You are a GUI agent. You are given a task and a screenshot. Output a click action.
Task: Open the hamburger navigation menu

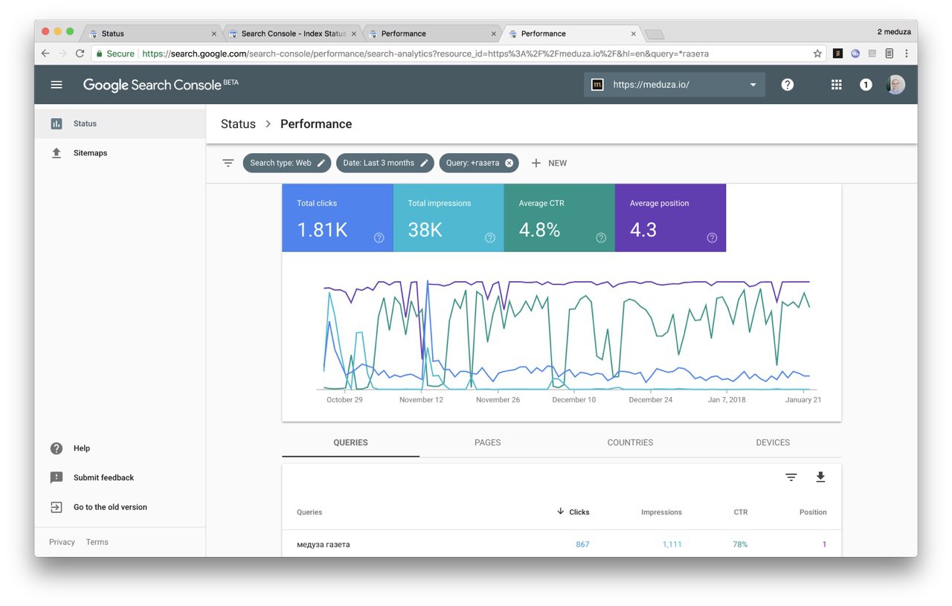[x=57, y=85]
